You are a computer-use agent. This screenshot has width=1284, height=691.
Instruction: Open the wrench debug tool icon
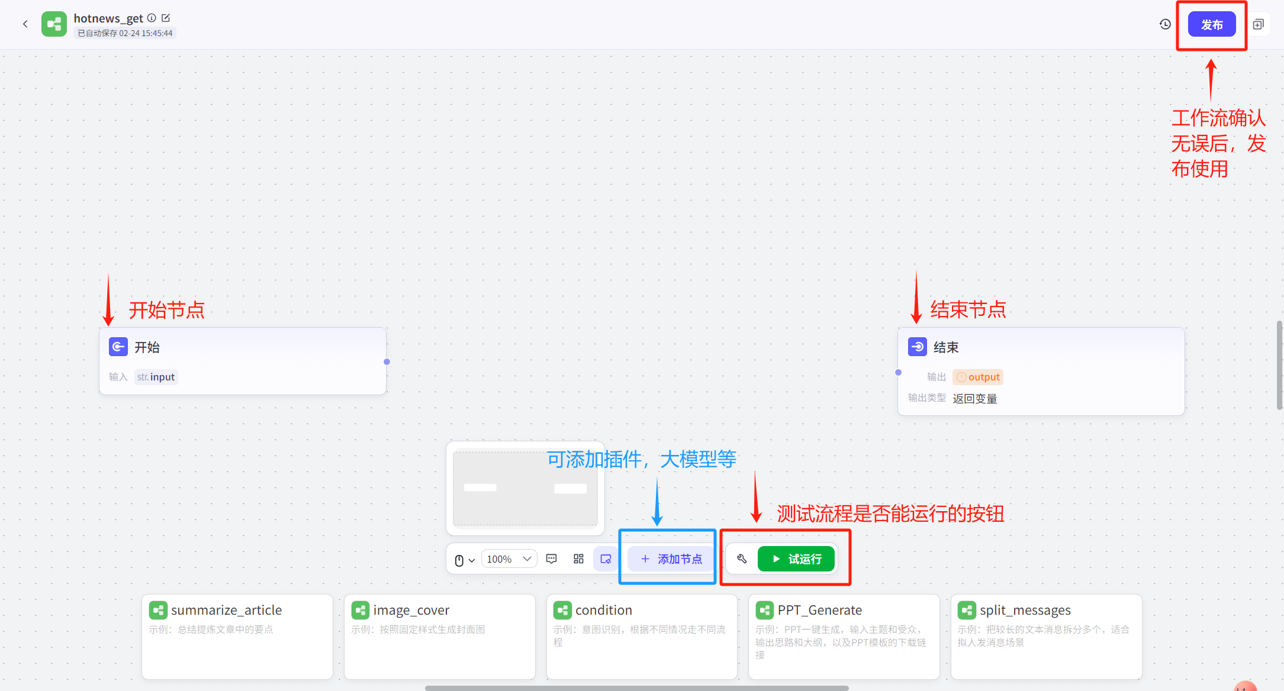click(742, 559)
